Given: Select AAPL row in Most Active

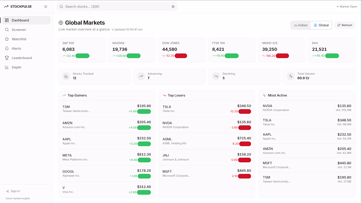Looking at the screenshot, I should pyautogui.click(x=307, y=136).
